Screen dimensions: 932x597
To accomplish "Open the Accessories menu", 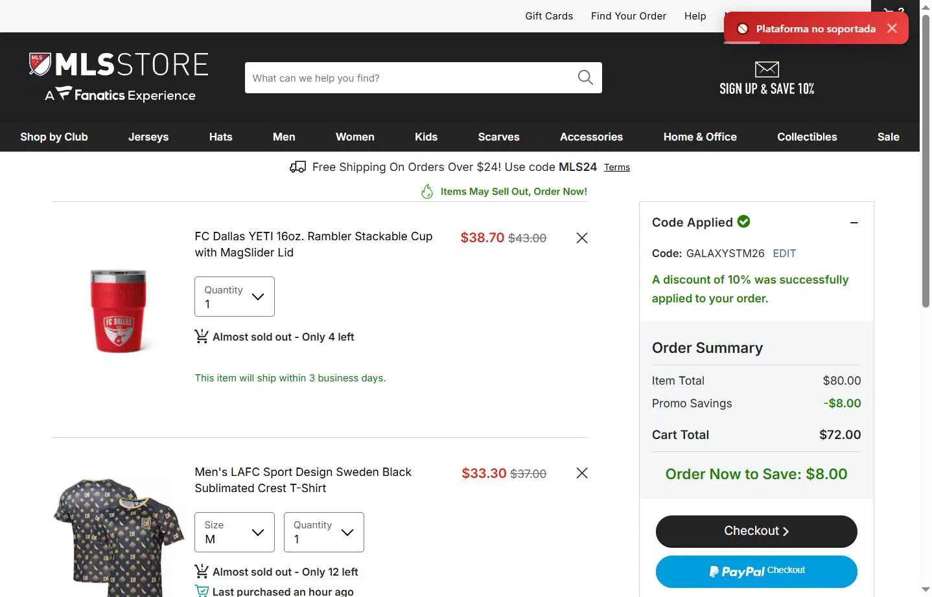I will point(591,137).
